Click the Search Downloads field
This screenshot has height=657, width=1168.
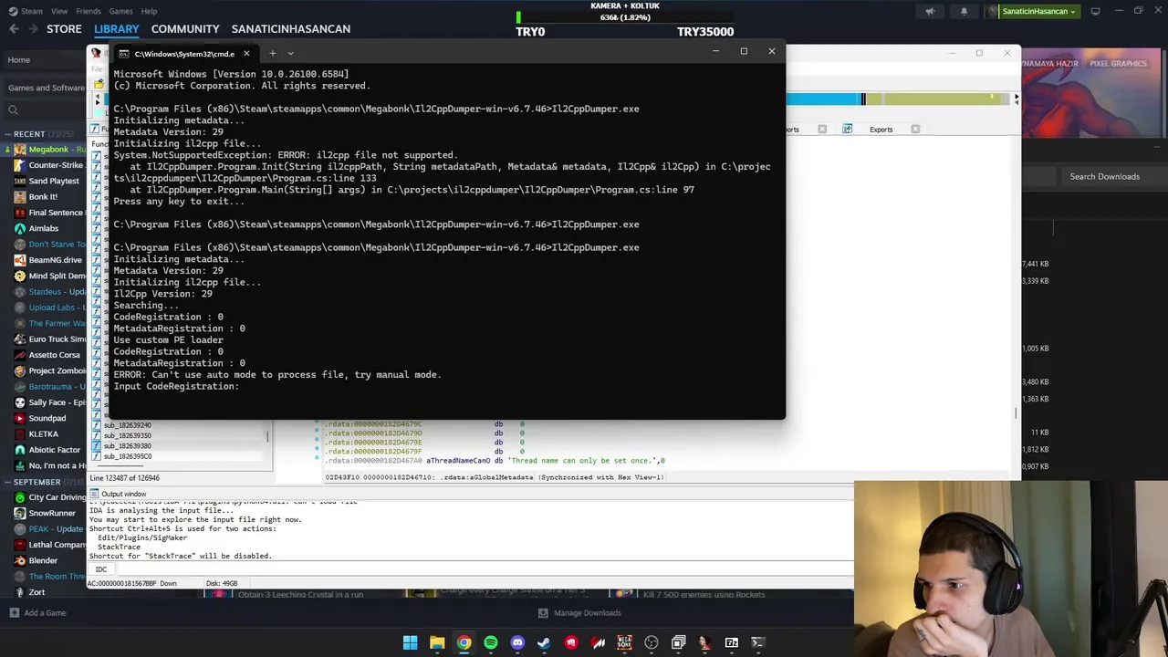click(x=1104, y=177)
